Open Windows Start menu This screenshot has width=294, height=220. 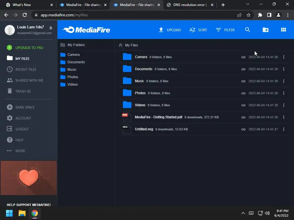click(x=9, y=213)
